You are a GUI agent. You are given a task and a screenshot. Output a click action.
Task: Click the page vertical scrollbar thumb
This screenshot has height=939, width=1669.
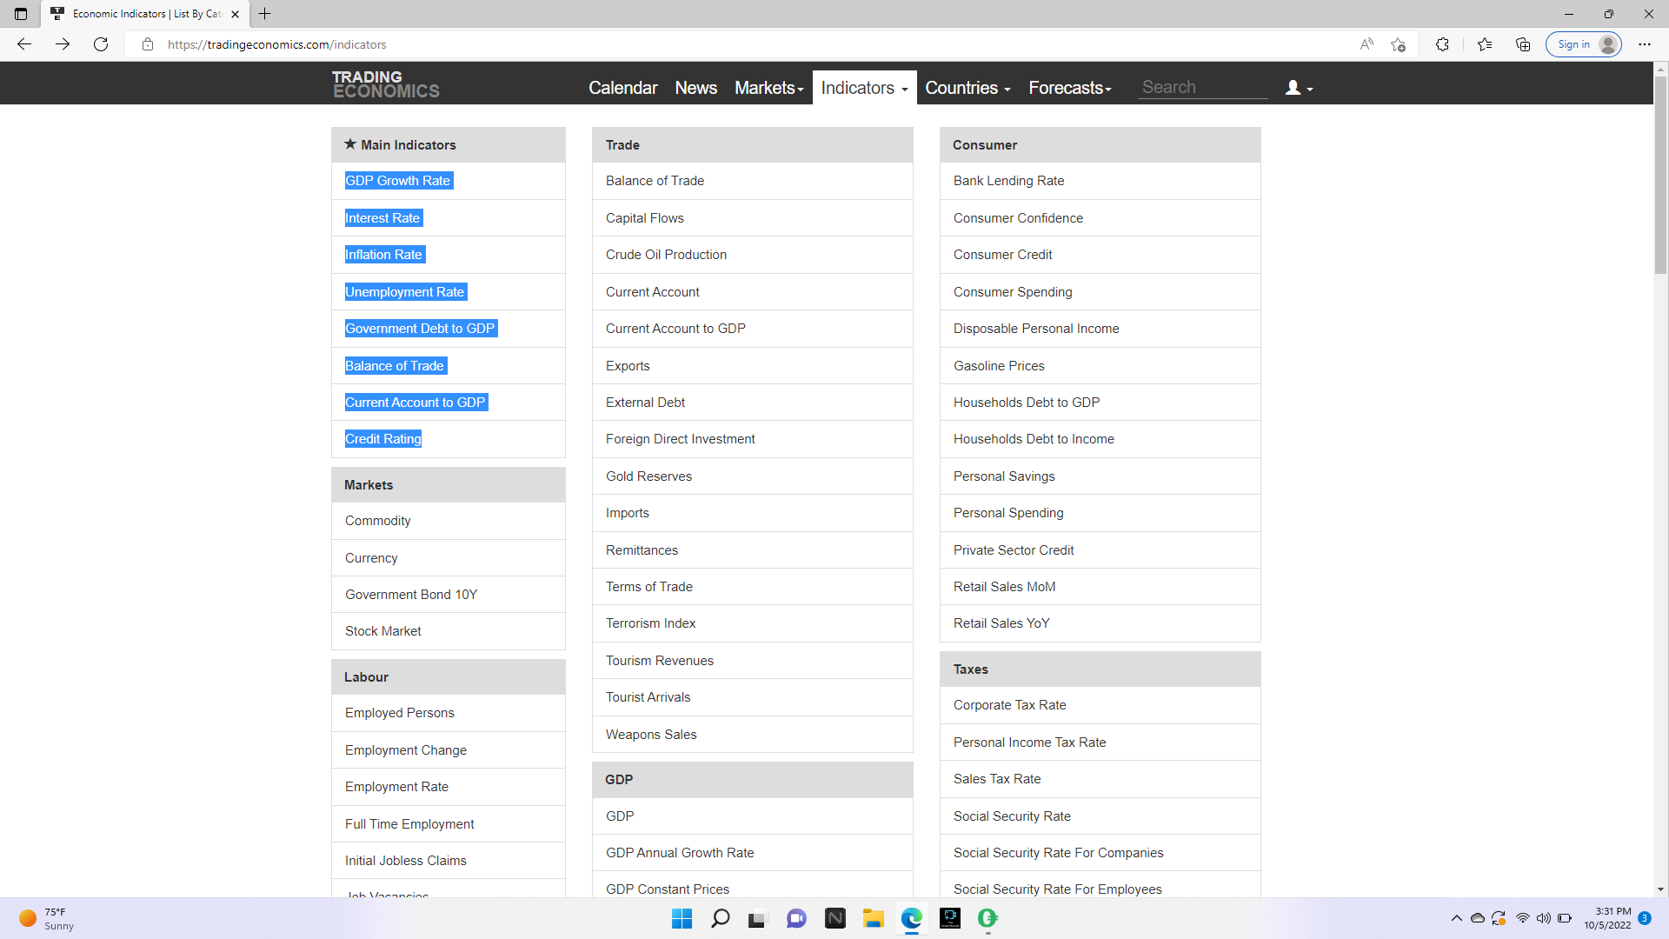click(1660, 174)
